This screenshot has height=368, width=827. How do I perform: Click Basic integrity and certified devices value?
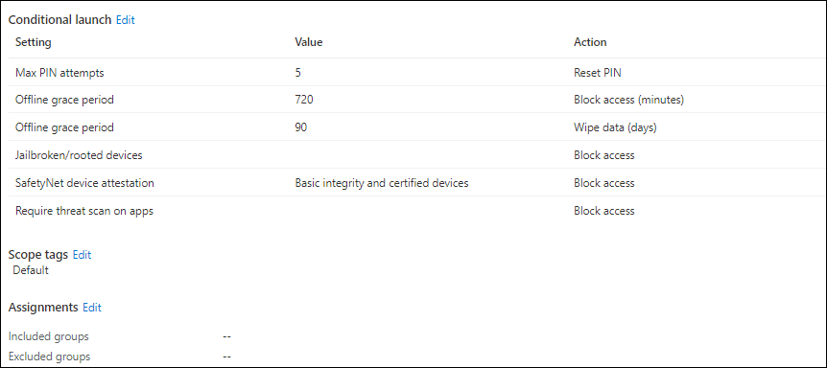382,183
